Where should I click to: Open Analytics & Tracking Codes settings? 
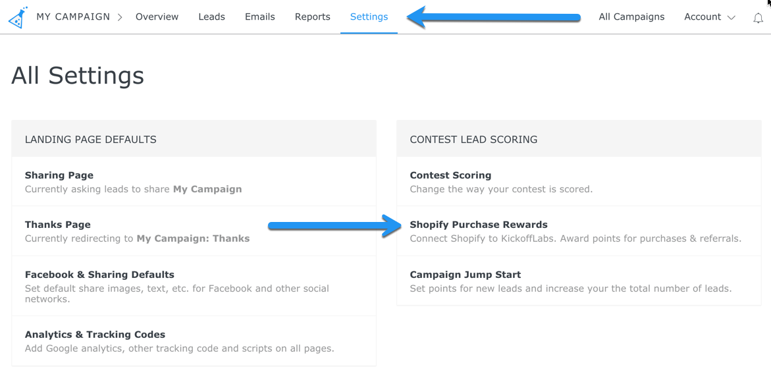coord(95,335)
